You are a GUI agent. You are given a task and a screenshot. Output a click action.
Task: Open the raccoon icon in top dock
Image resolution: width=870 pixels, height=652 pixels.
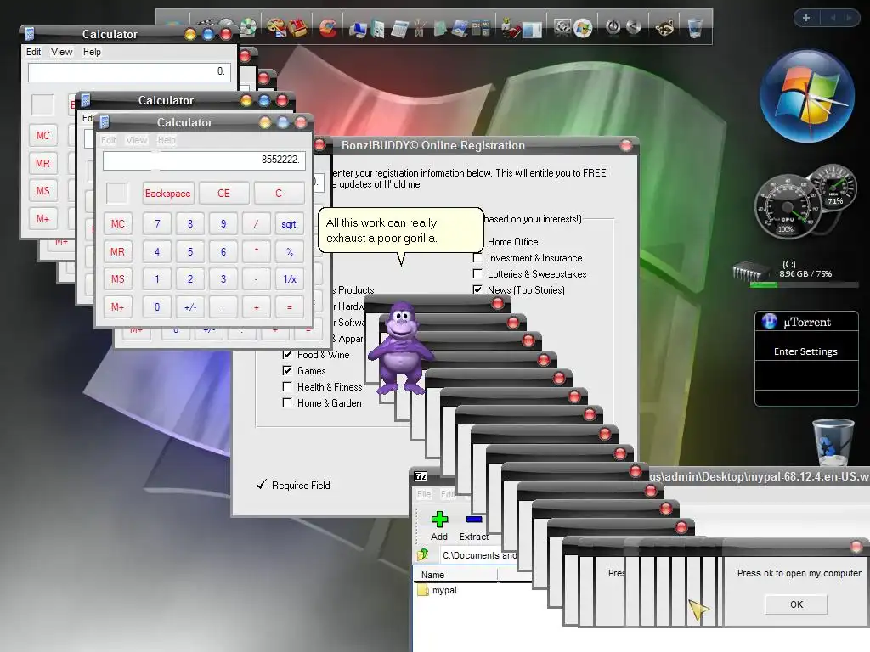(x=664, y=27)
